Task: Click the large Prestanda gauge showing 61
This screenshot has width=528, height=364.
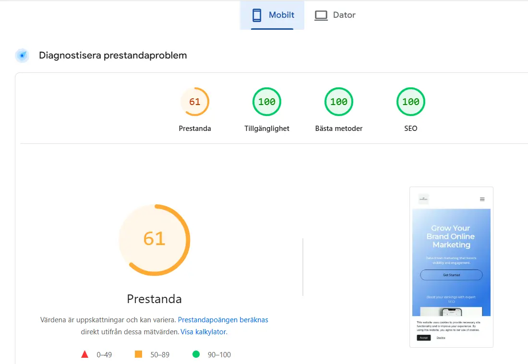Action: (154, 240)
